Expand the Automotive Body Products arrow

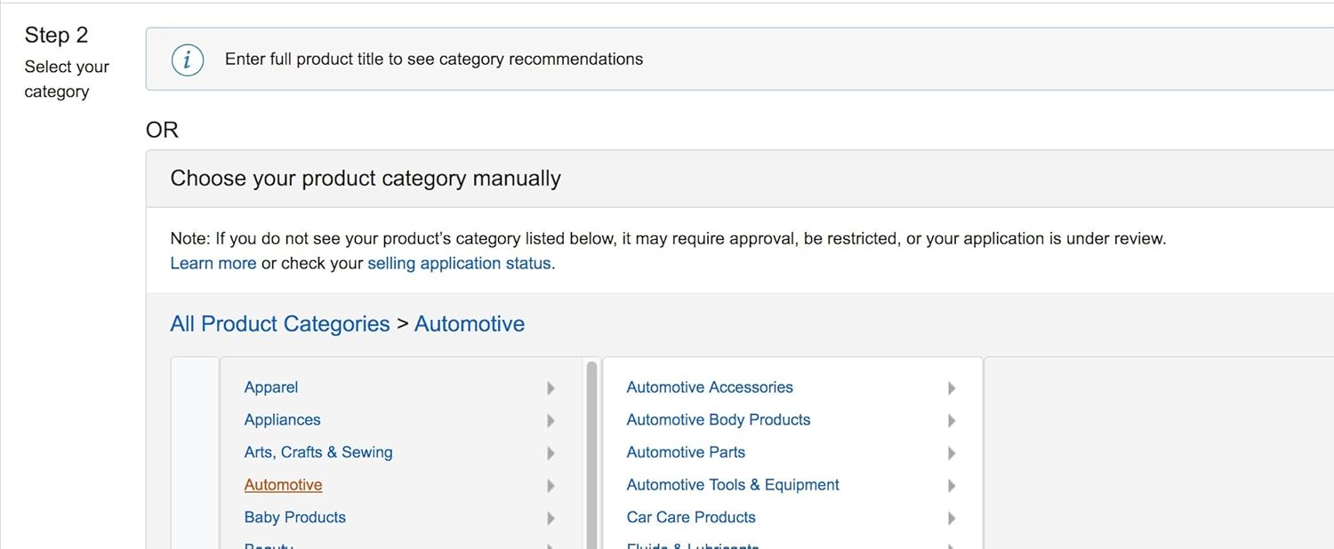pos(952,420)
